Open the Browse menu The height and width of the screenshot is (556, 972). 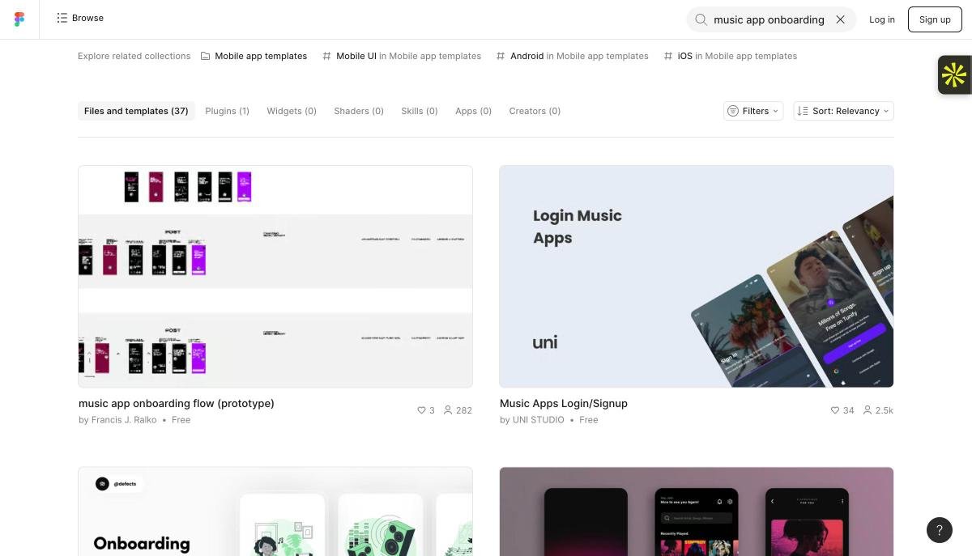tap(80, 18)
